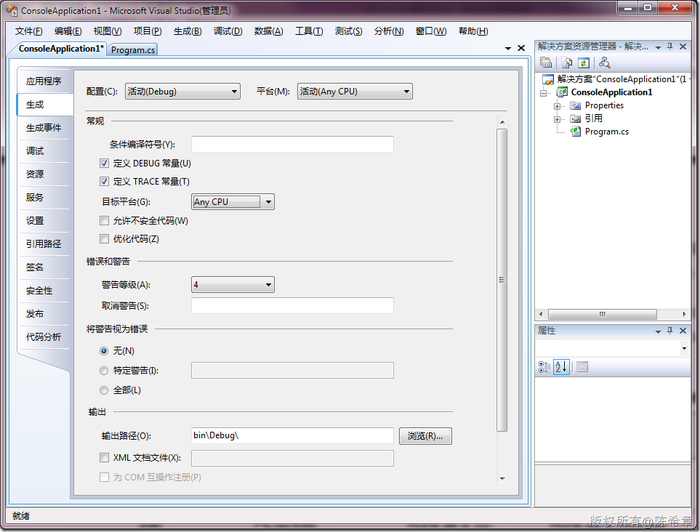Open the 属性 panel window position dropdown
700x532 pixels.
[x=658, y=331]
